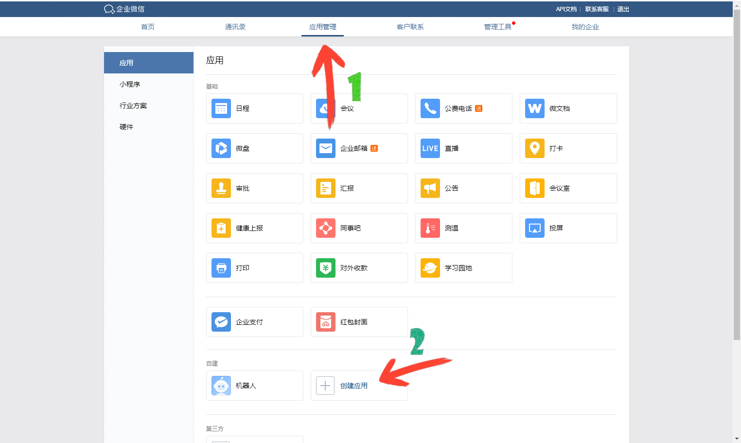Open the 健康上报 clipboard icon

(221, 228)
